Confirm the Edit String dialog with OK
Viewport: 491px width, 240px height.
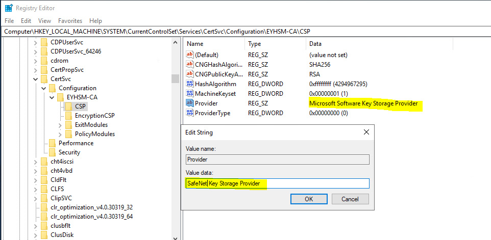point(309,199)
